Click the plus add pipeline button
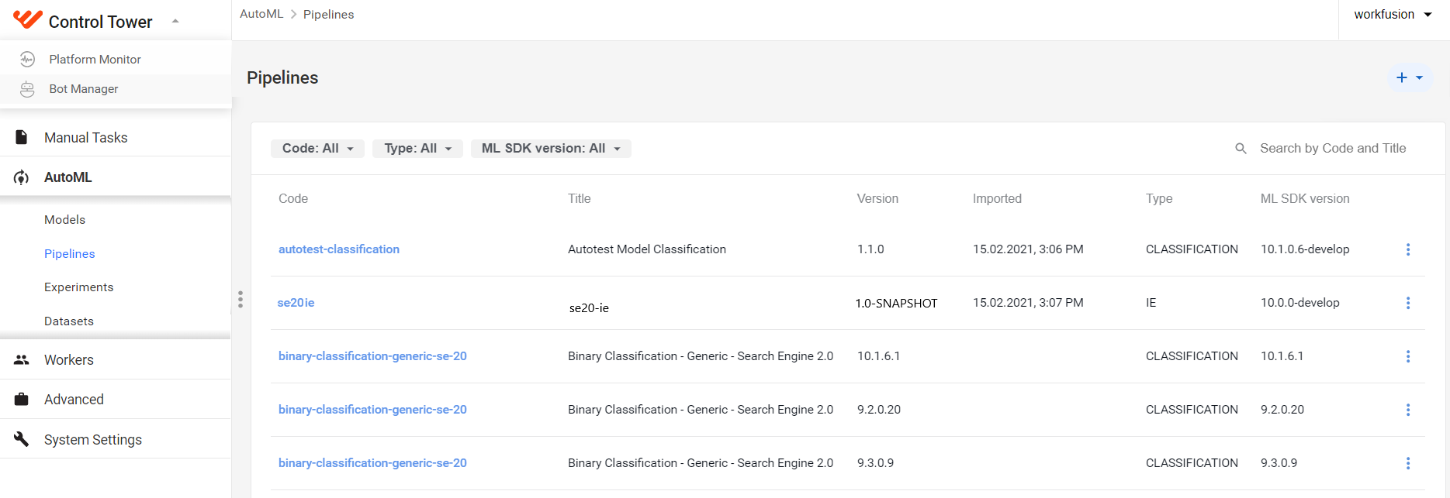The image size is (1450, 498). coord(1401,77)
